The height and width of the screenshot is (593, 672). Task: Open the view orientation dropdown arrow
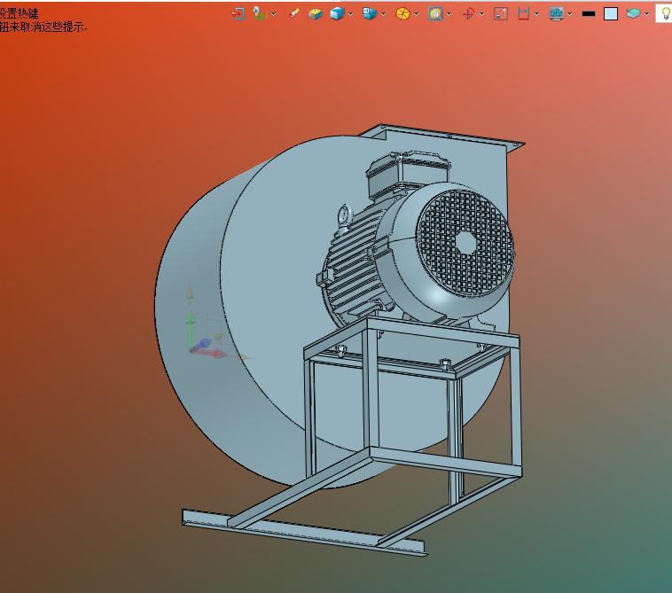tap(384, 14)
